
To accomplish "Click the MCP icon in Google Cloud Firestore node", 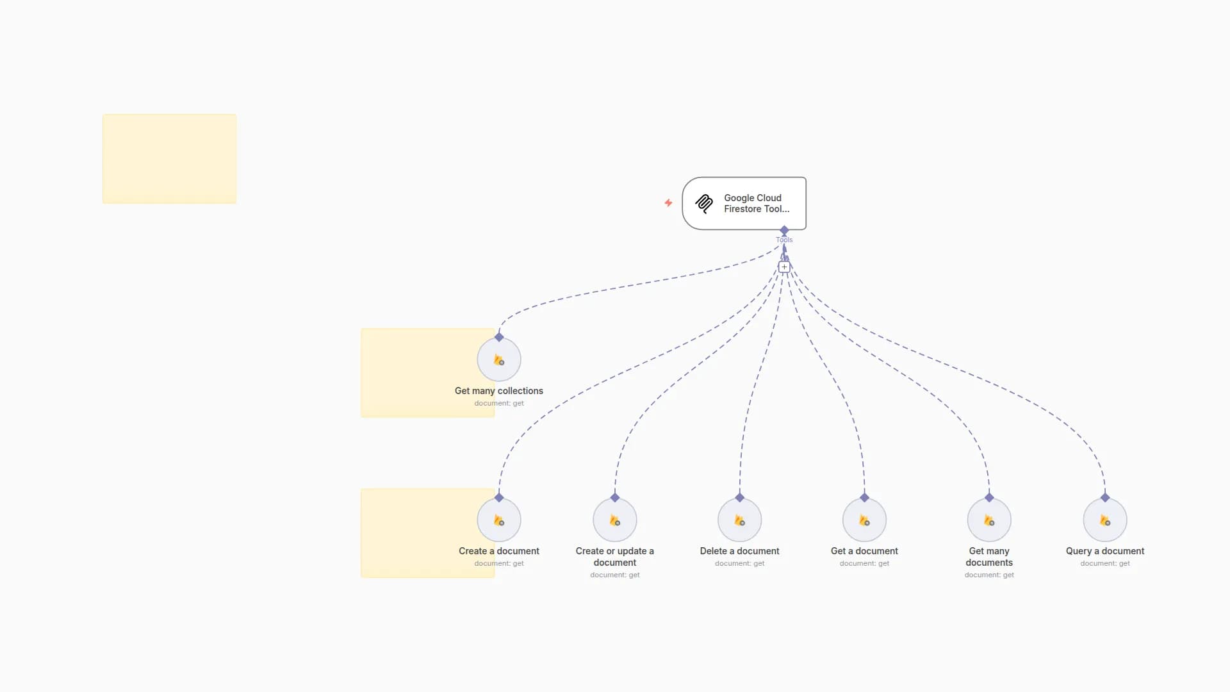I will click(x=704, y=204).
